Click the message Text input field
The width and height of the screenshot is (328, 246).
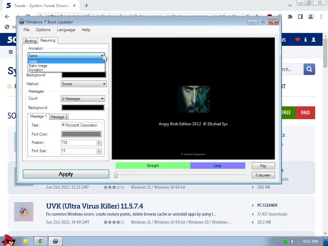tap(81, 125)
